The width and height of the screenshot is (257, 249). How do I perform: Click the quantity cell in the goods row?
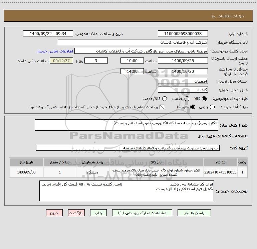click(60, 172)
